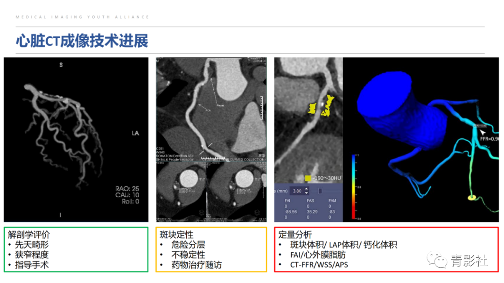Click the yellow swatch next to -190~-30HU
The width and height of the screenshot is (504, 283).
pyautogui.click(x=308, y=178)
